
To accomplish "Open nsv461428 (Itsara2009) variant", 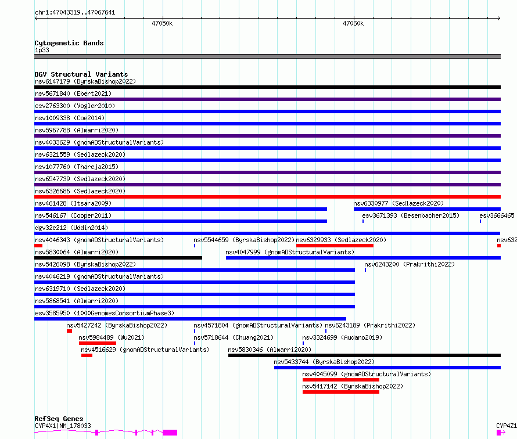I will pyautogui.click(x=73, y=203).
